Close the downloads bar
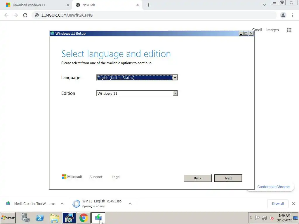This screenshot has height=224, width=299. tap(294, 204)
